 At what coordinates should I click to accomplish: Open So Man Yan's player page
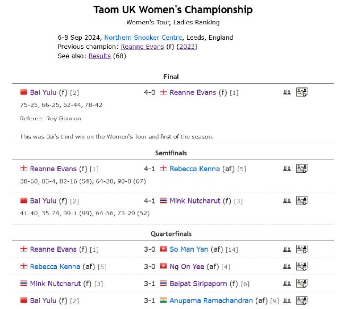coord(189,249)
